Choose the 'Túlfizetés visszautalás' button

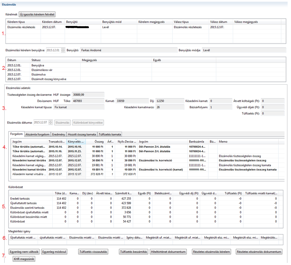tap(93, 252)
